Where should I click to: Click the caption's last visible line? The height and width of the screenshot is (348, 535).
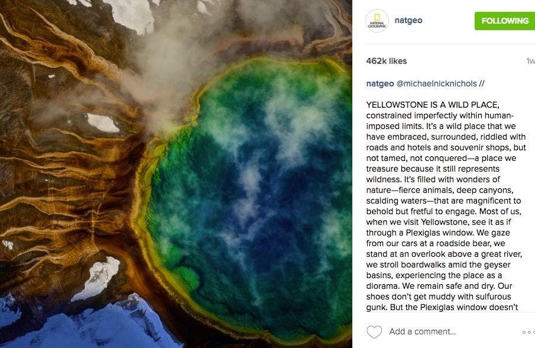[x=442, y=307]
